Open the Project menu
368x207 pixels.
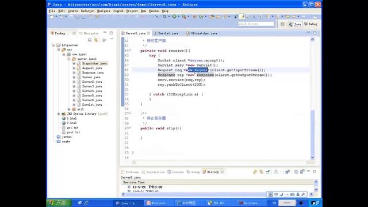pos(132,11)
